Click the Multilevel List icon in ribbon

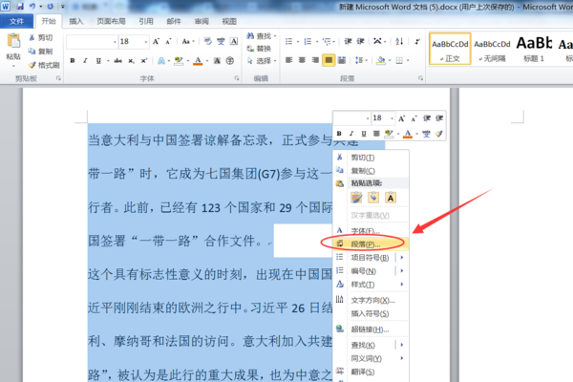point(327,42)
